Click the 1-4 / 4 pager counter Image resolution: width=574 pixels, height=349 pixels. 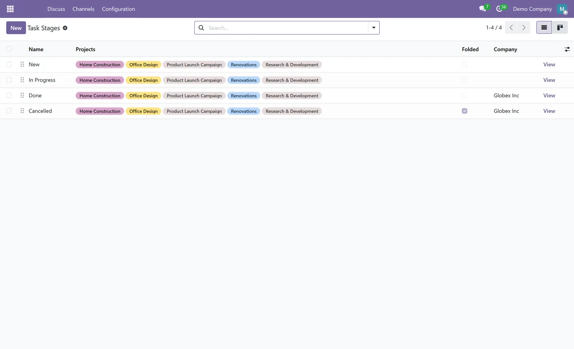pos(494,27)
